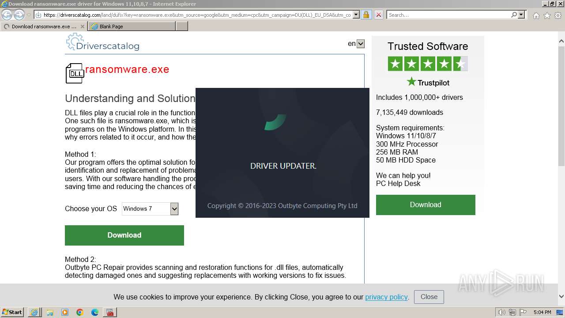This screenshot has width=565, height=318.
Task: Open the volume speaker tray icon
Action: [502, 312]
